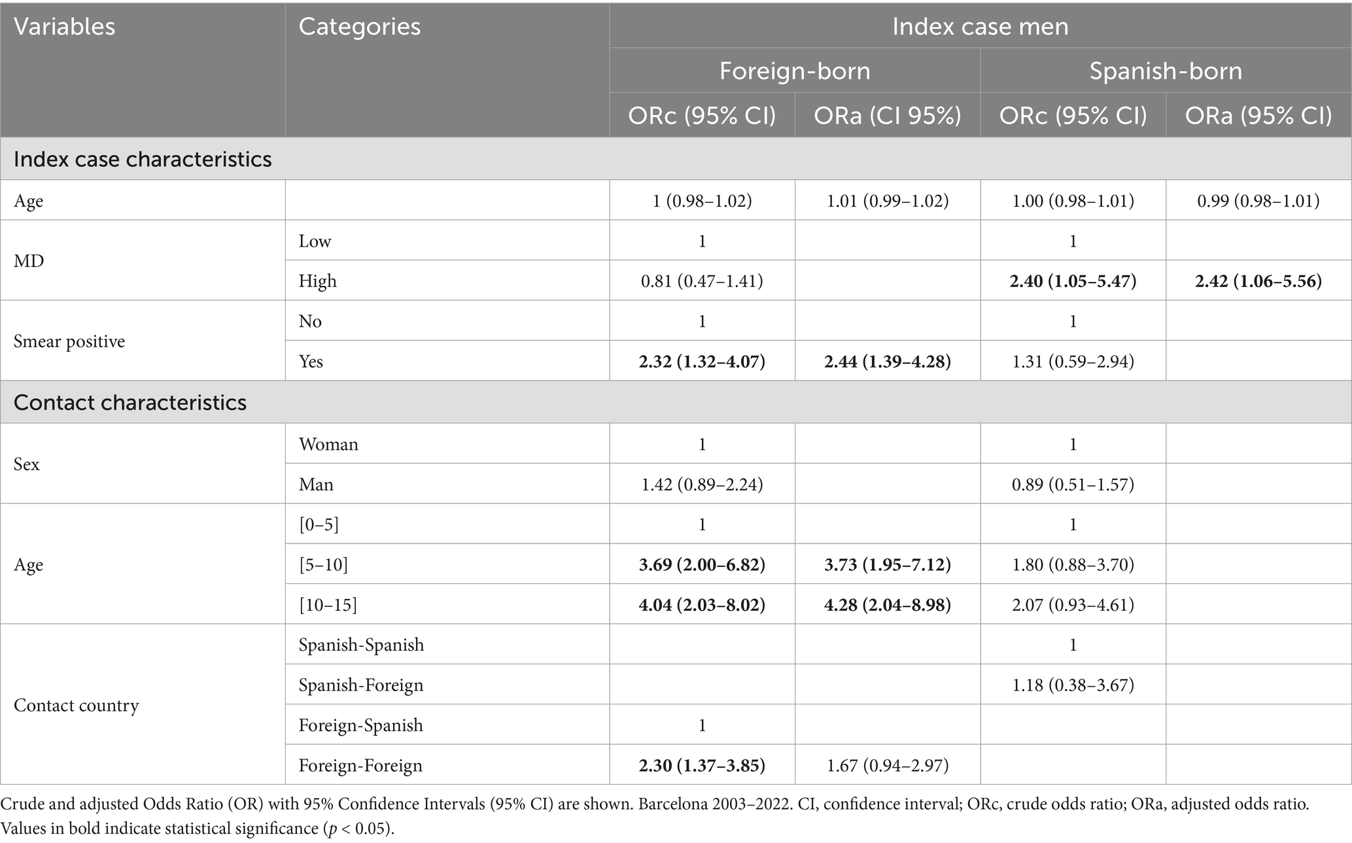The width and height of the screenshot is (1352, 843).
Task: Select the Index case characteristics section row
Action: click(143, 160)
